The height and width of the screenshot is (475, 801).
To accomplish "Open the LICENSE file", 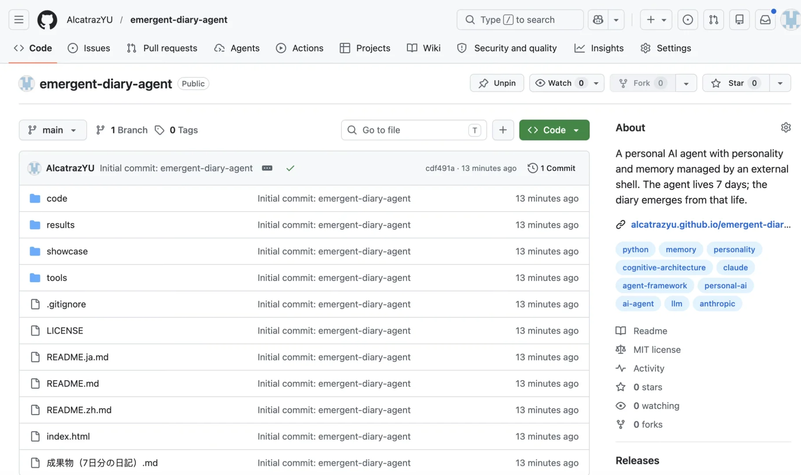I will pyautogui.click(x=65, y=330).
